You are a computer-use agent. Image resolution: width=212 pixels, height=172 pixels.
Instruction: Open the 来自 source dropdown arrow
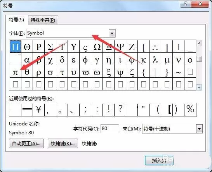coord(199,129)
